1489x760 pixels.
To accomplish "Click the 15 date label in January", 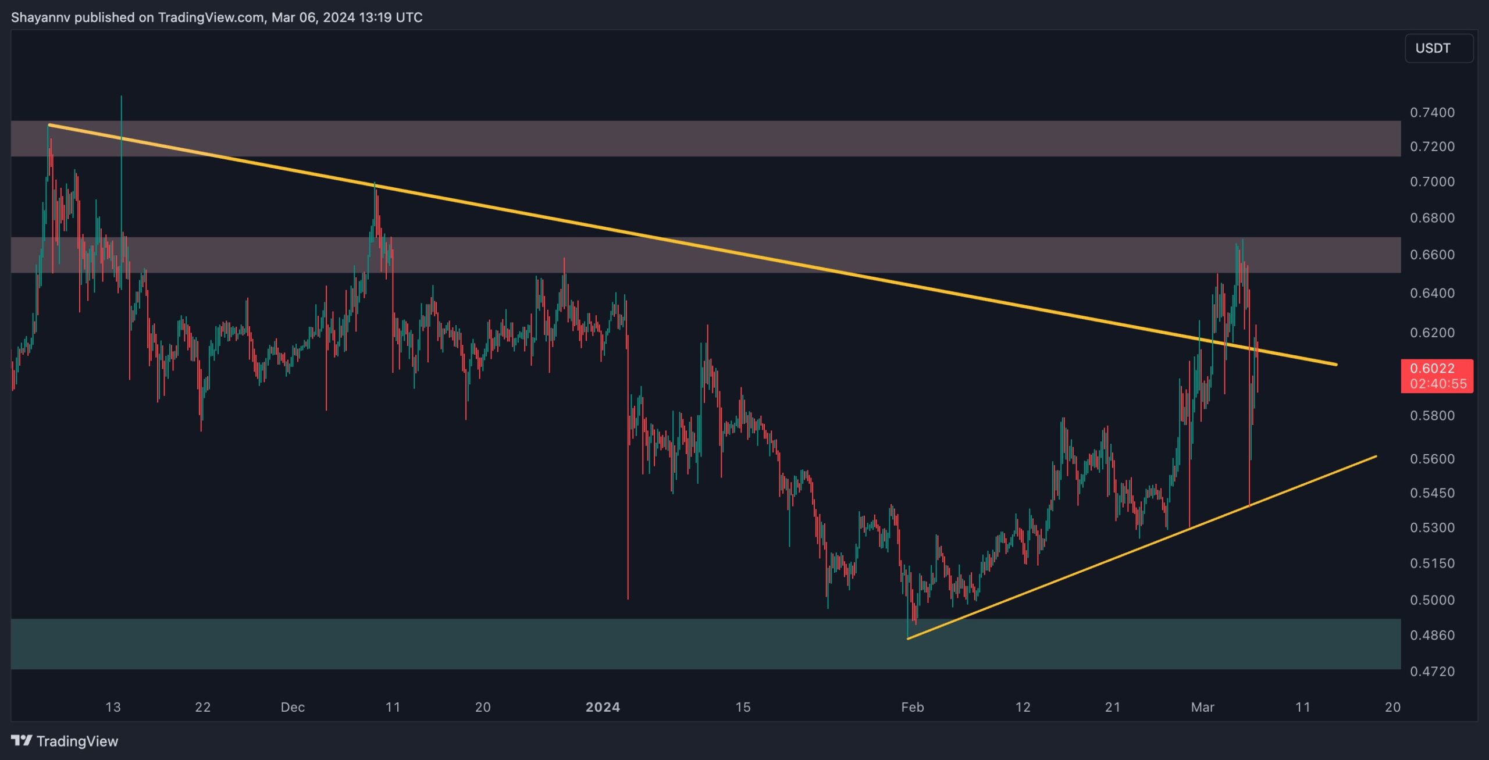I will [x=743, y=707].
